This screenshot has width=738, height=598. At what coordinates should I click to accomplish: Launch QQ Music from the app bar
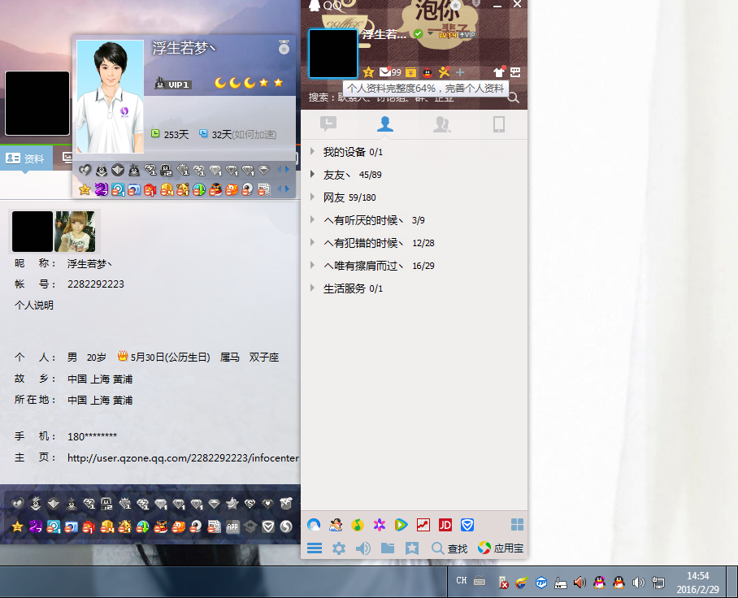[x=358, y=525]
